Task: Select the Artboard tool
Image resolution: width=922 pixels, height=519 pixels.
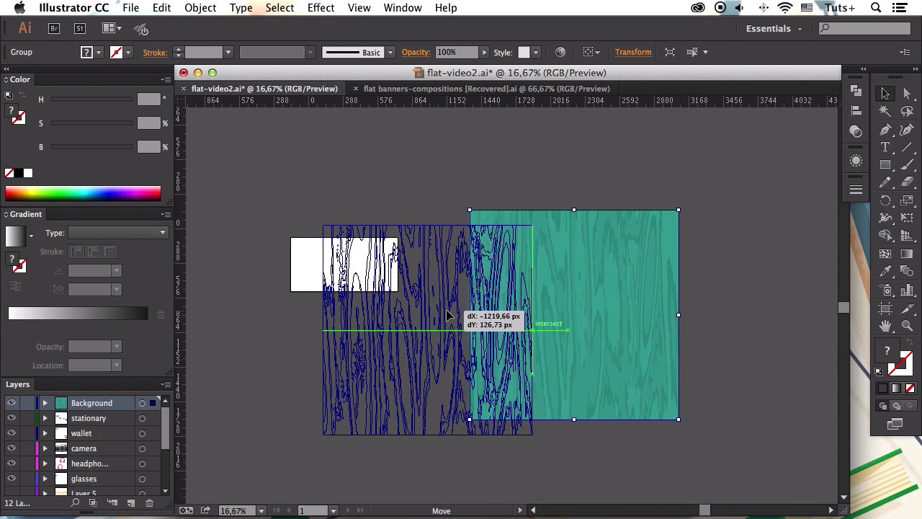Action: coord(885,308)
